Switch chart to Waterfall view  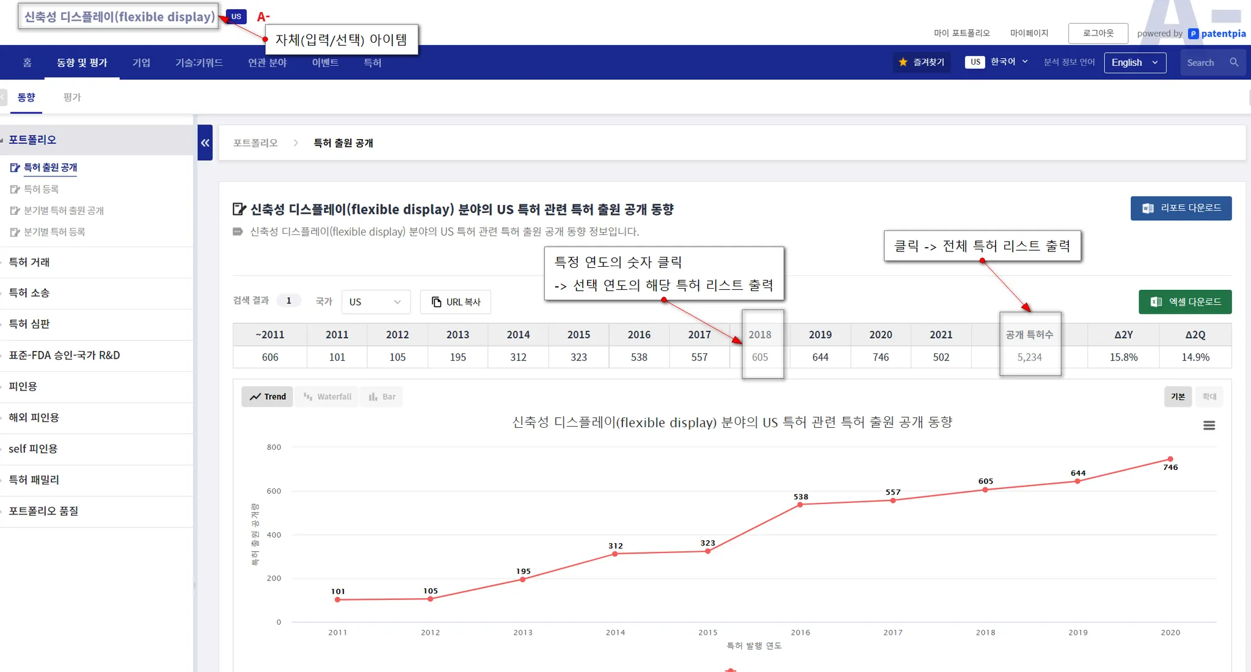[x=327, y=397]
